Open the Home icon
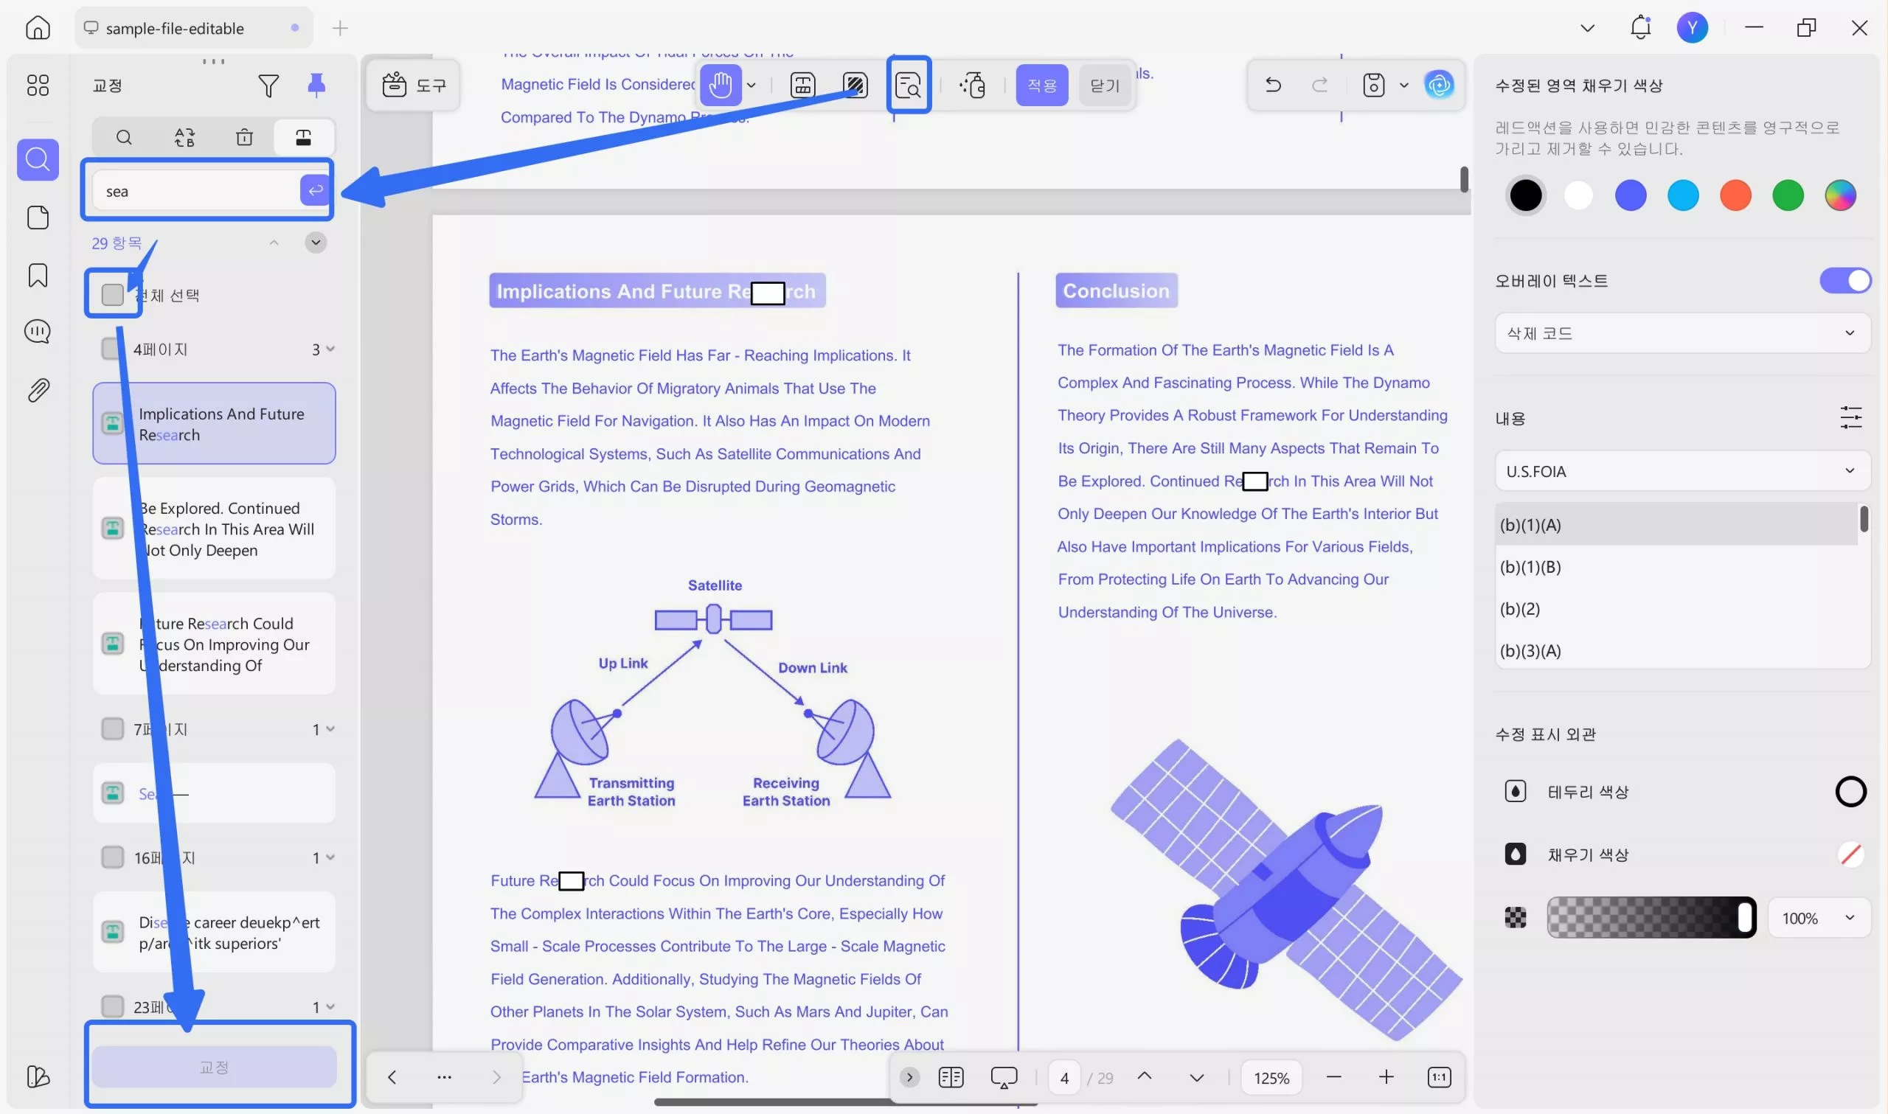Viewport: 1888px width, 1114px height. 38,28
